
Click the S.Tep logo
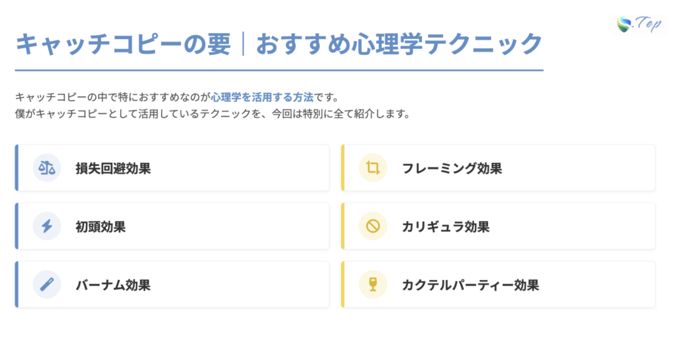pyautogui.click(x=638, y=24)
